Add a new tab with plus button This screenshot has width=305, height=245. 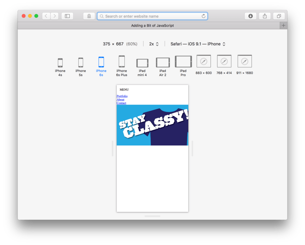click(x=284, y=26)
